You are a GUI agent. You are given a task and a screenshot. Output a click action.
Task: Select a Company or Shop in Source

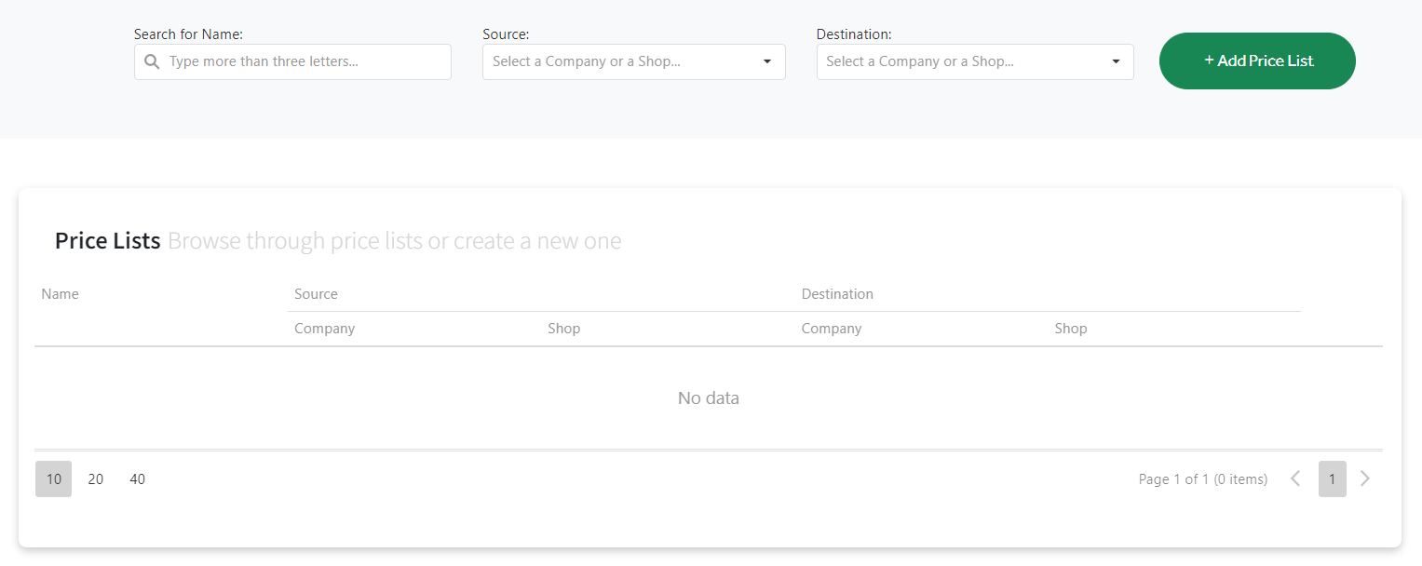(x=634, y=61)
